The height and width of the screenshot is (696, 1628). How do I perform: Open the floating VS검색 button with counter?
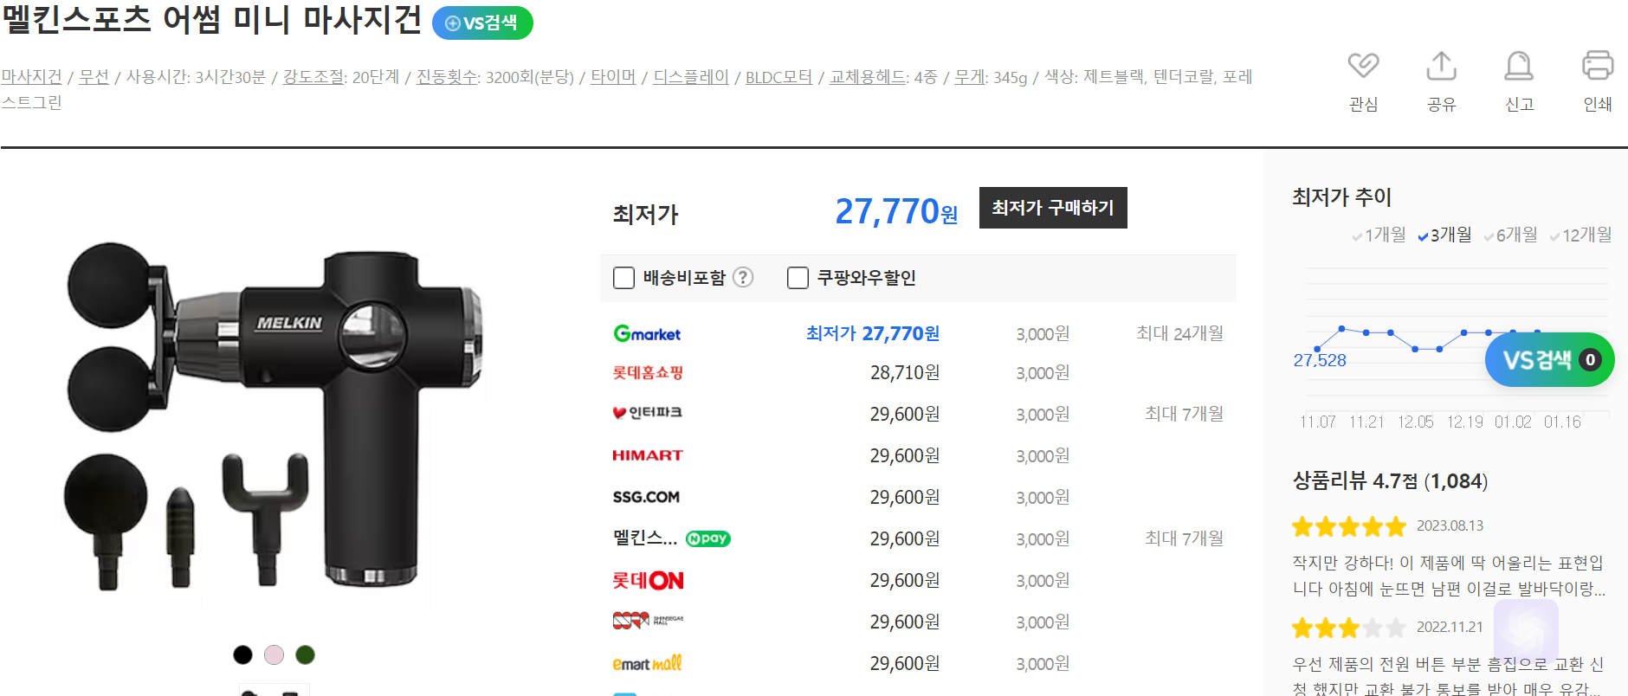click(1549, 359)
